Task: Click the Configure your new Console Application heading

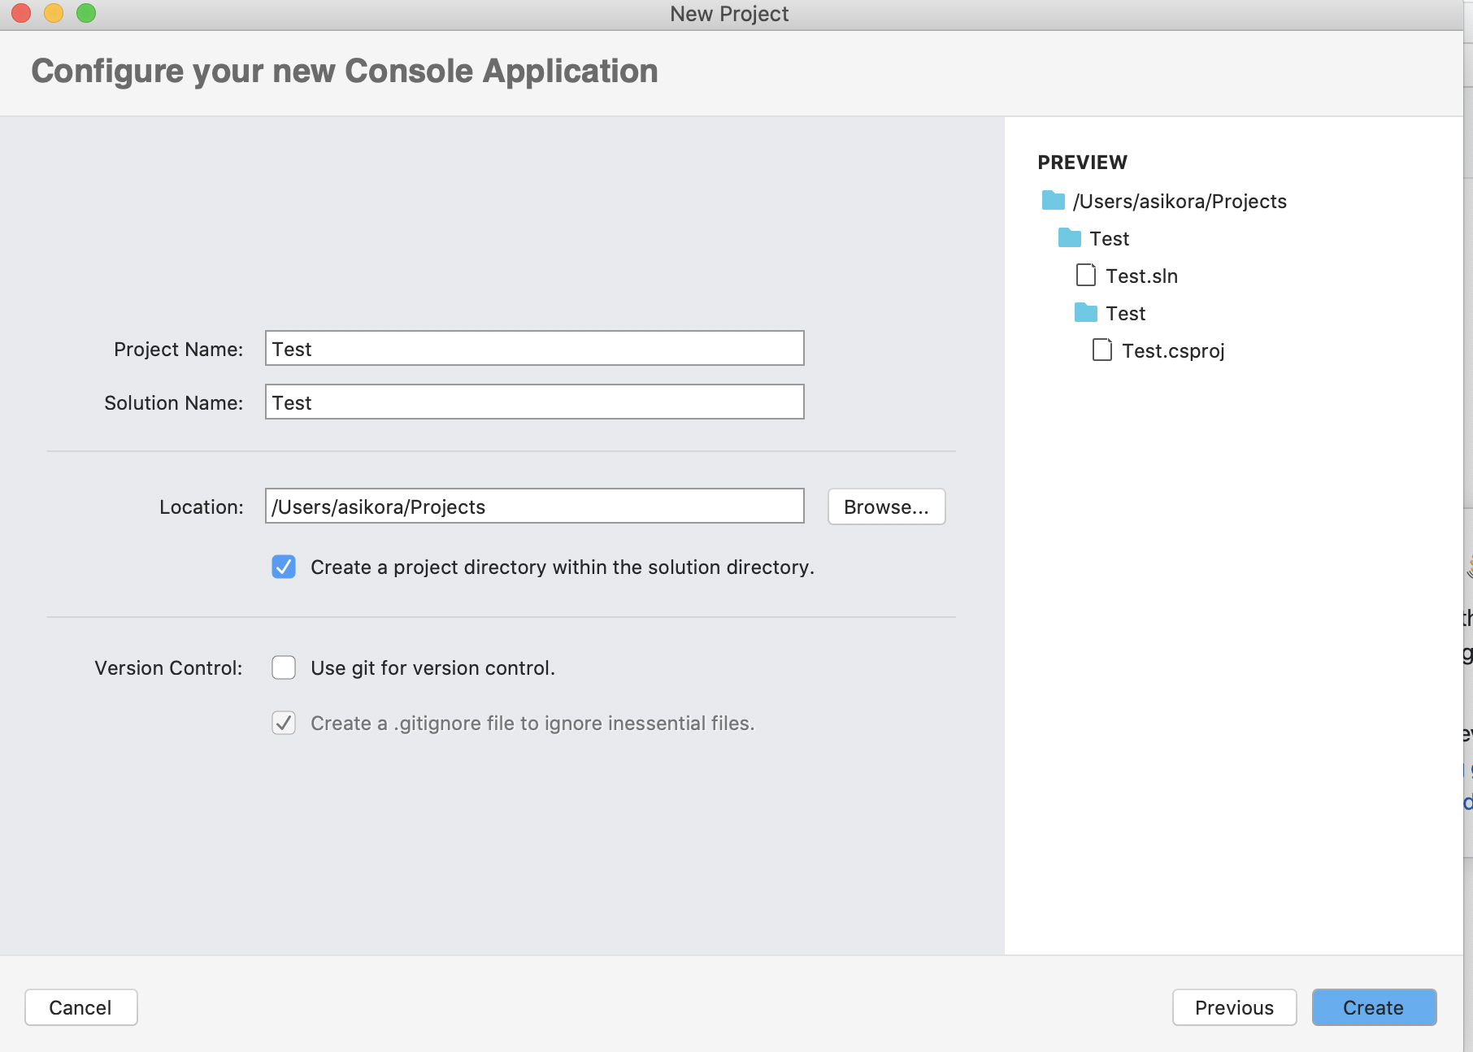Action: click(345, 72)
